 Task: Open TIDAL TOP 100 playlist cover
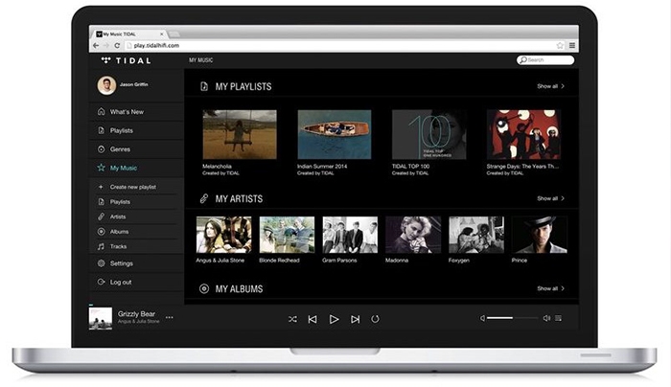[x=428, y=135]
